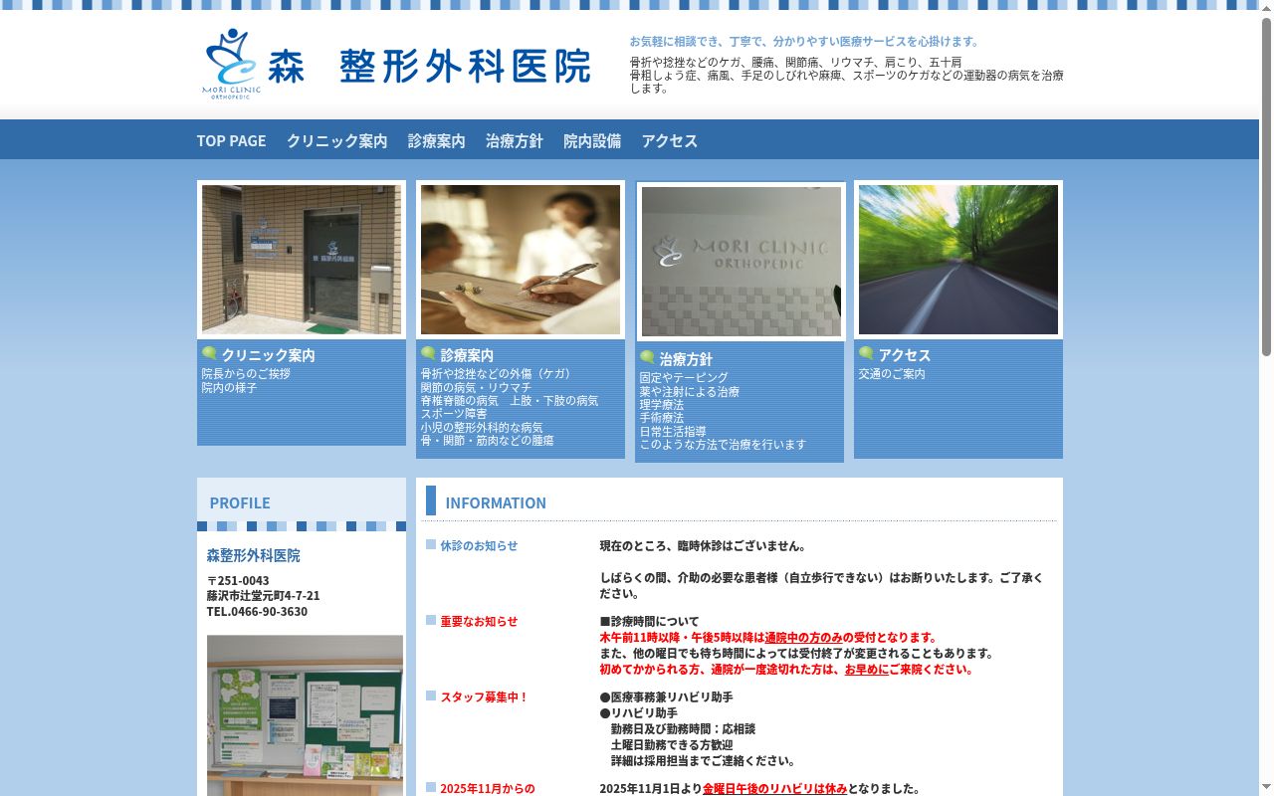Click 理学療法 text
The height and width of the screenshot is (796, 1274).
click(x=662, y=405)
